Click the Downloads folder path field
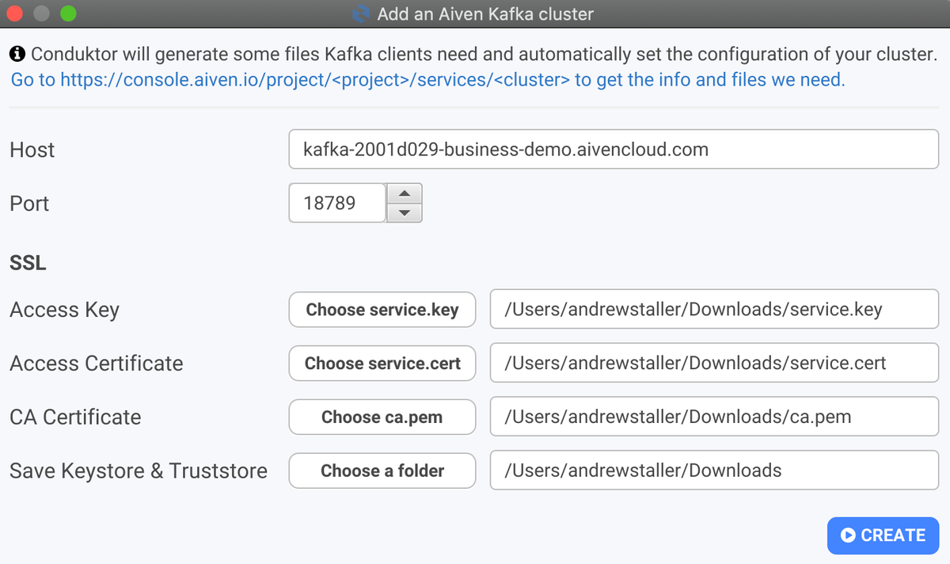The width and height of the screenshot is (950, 564). click(x=714, y=470)
